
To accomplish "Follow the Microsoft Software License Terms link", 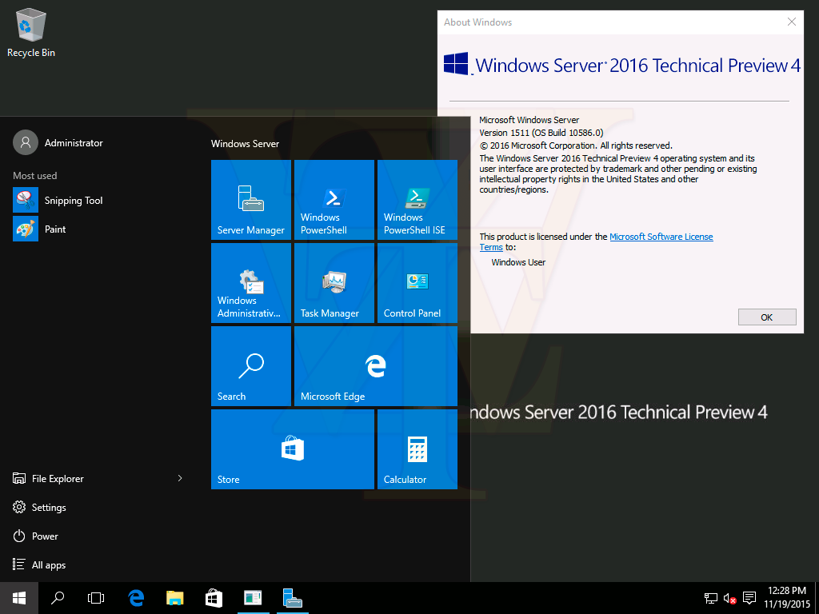I will [x=661, y=237].
